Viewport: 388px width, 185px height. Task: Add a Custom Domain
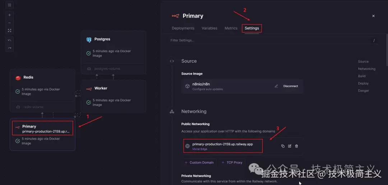(199, 162)
